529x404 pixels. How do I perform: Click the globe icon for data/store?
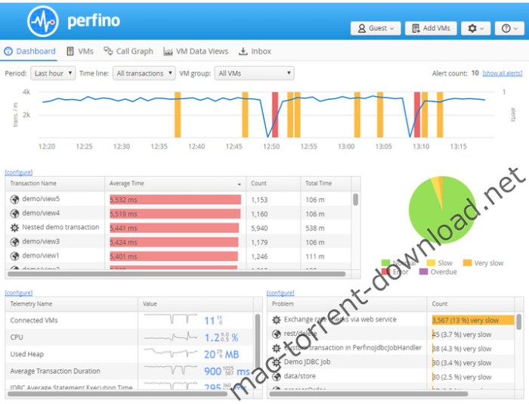point(277,377)
